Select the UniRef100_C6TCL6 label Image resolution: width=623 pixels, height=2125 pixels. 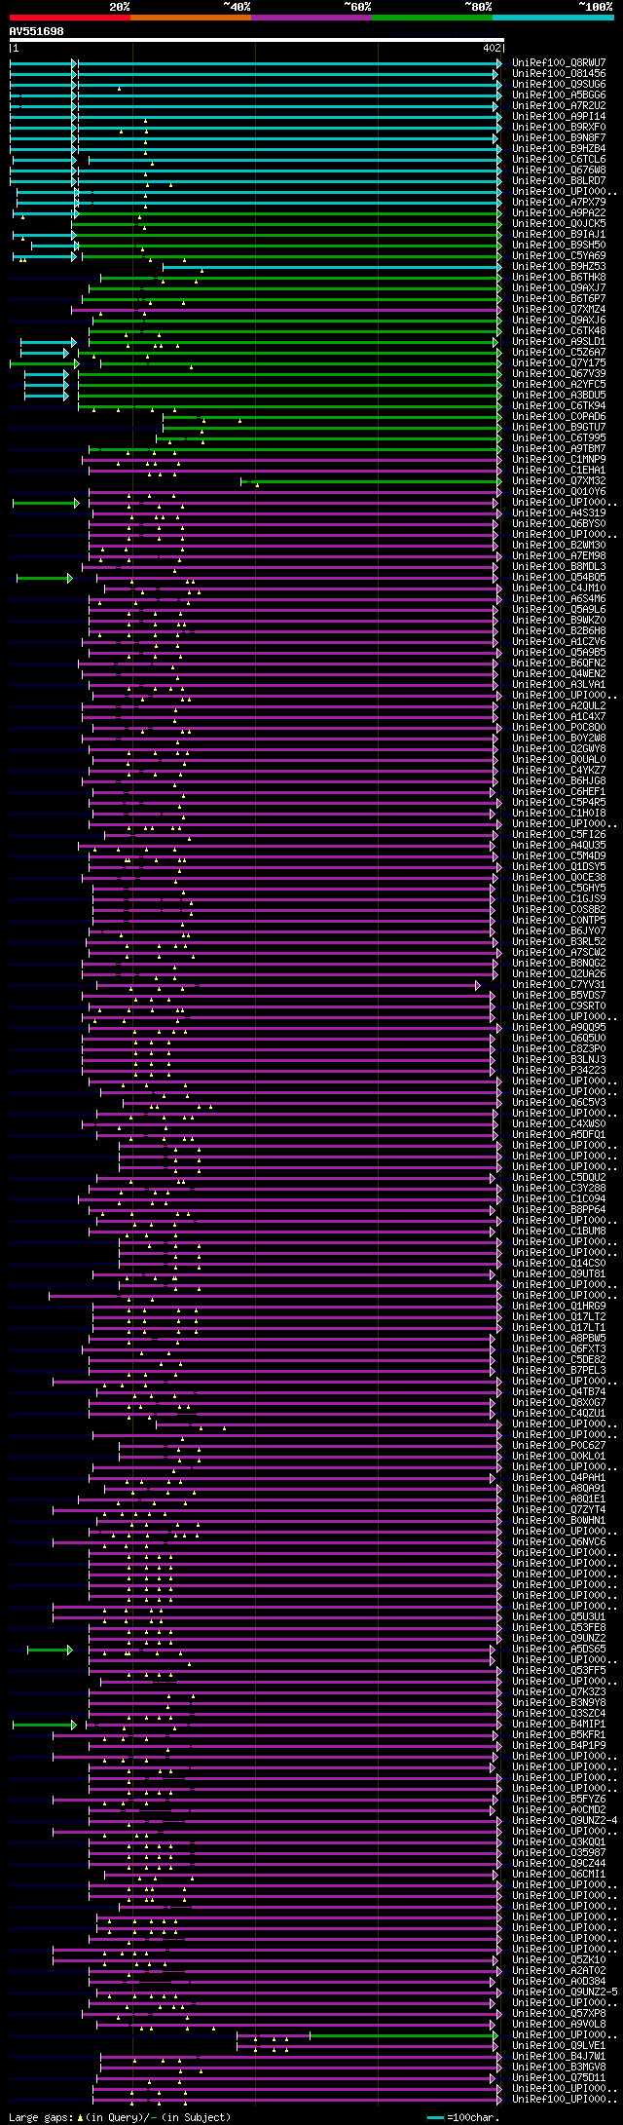(559, 160)
